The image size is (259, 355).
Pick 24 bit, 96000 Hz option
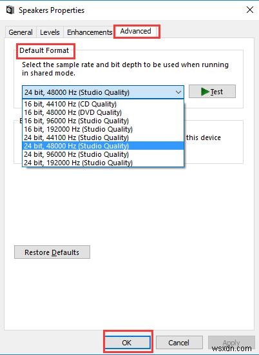click(x=103, y=154)
